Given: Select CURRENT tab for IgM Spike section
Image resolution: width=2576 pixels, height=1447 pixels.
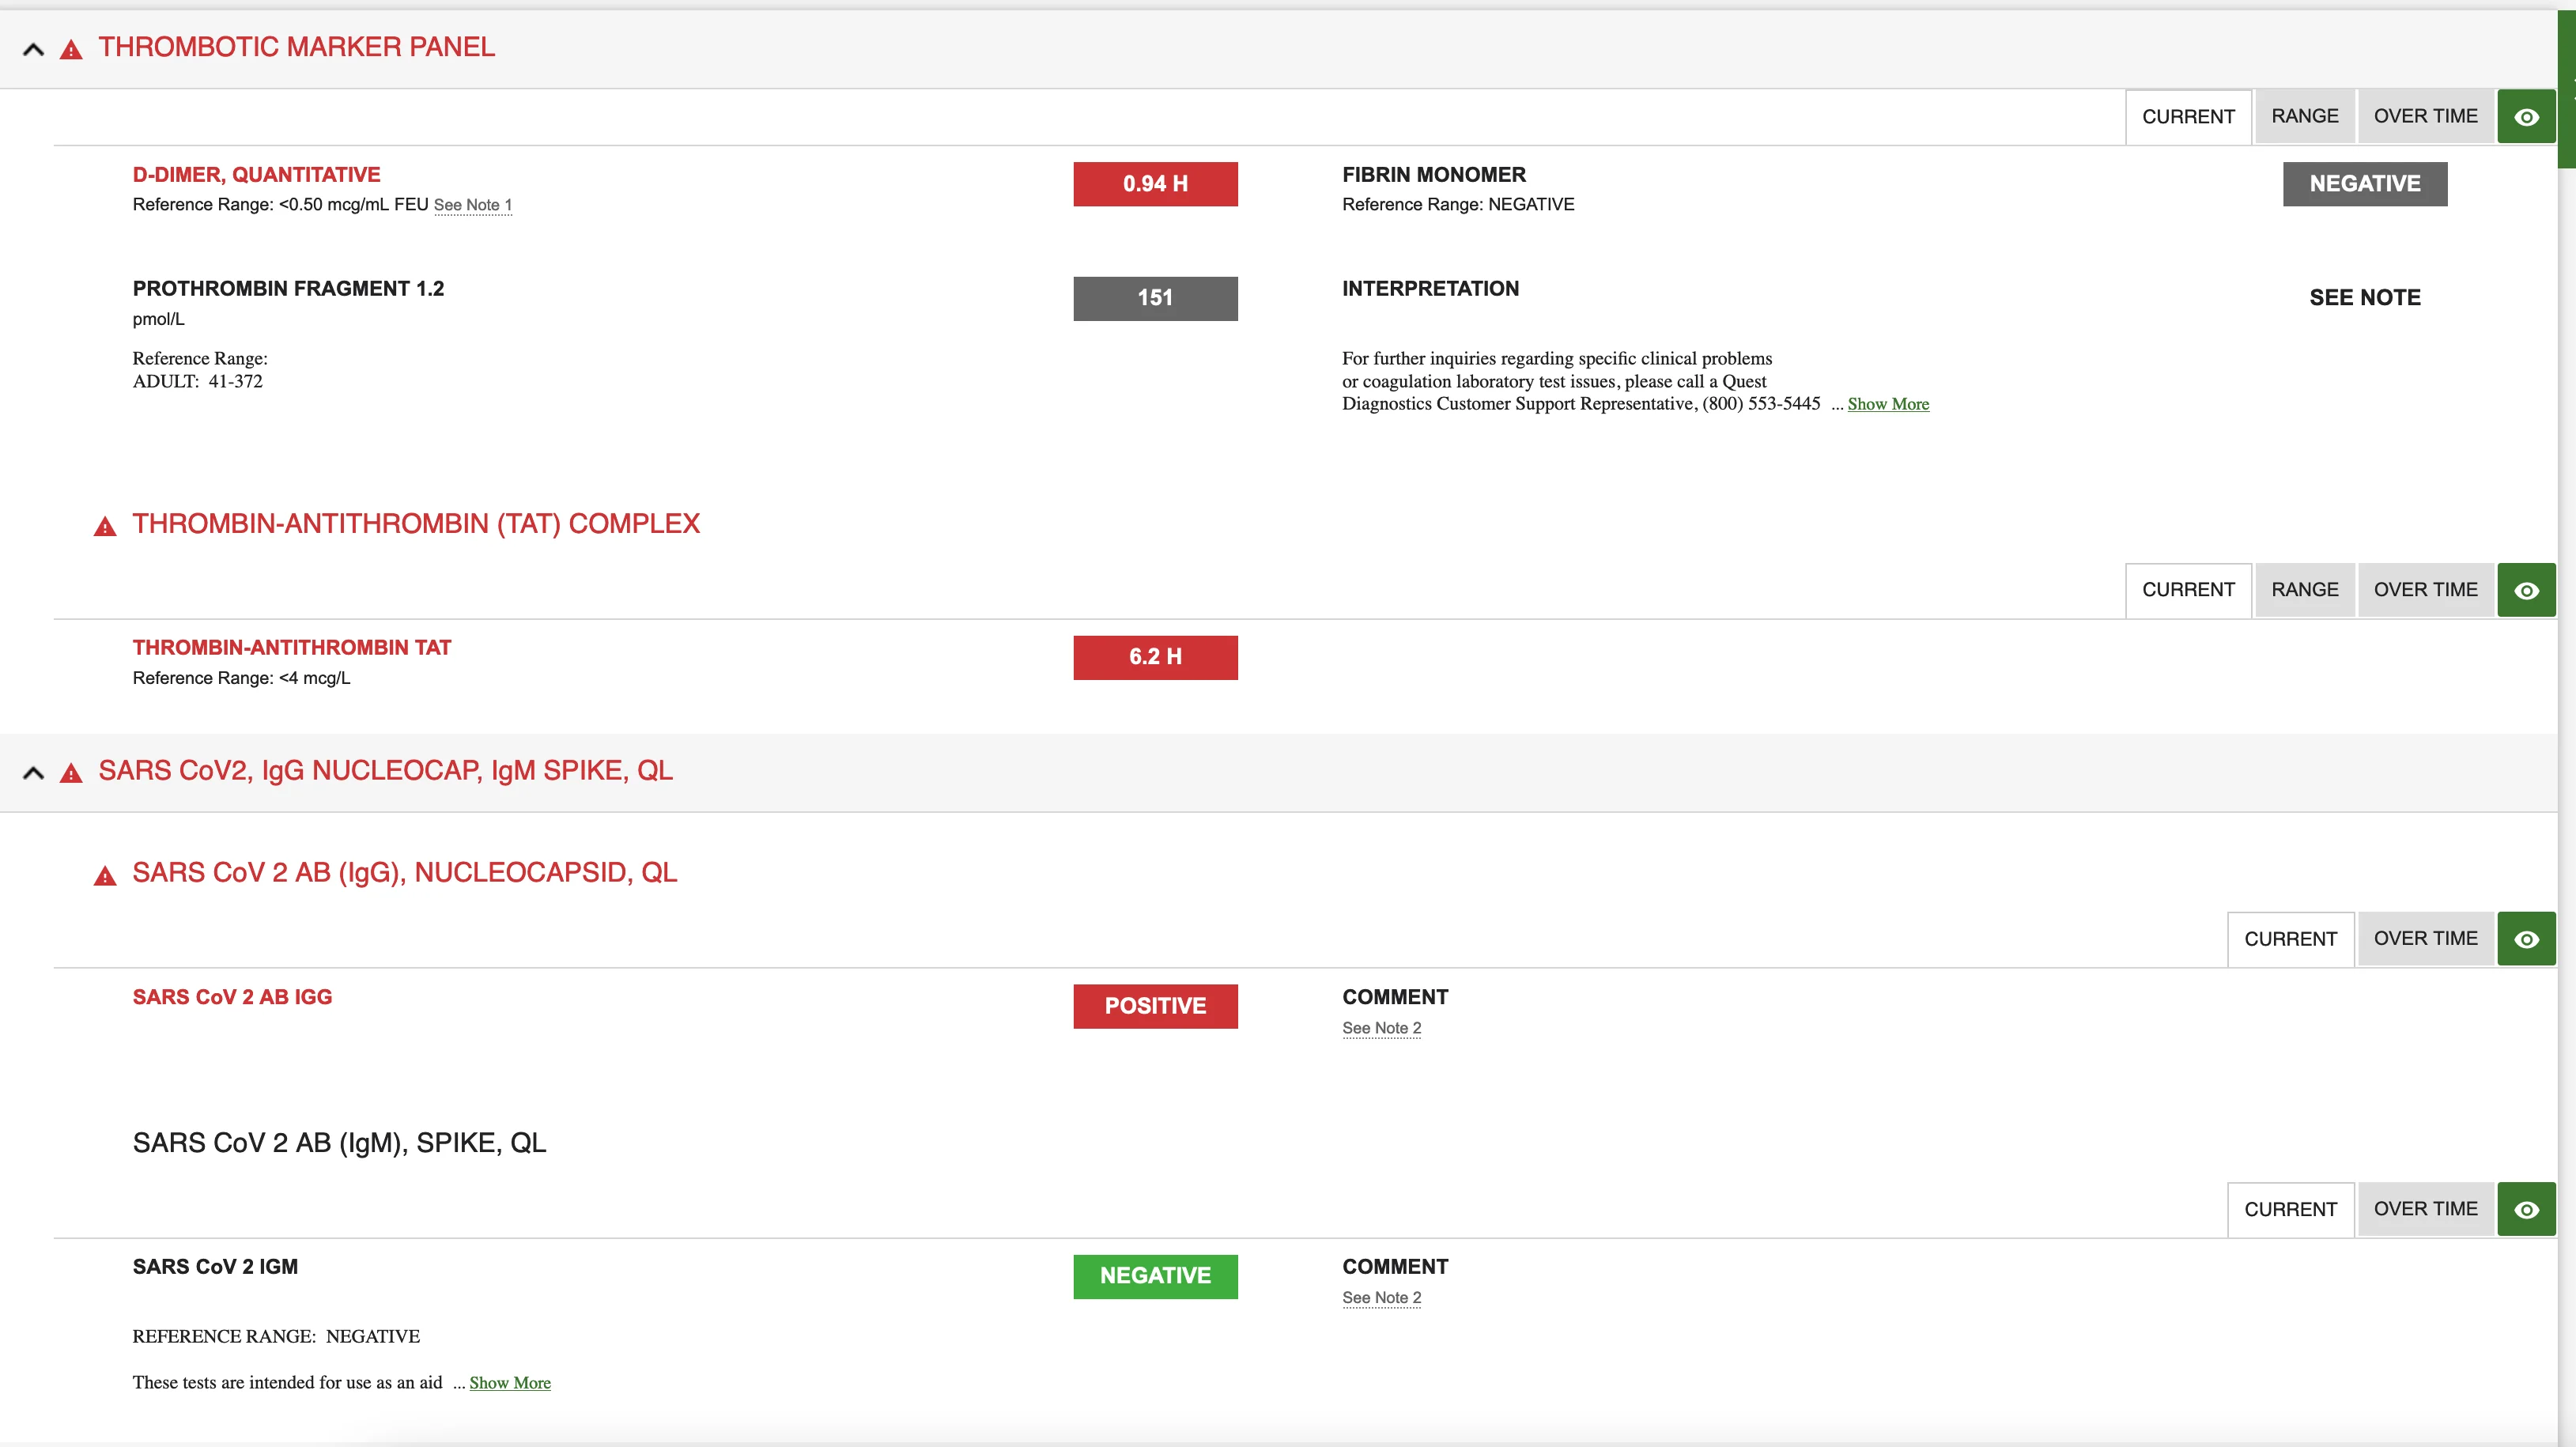Looking at the screenshot, I should 2290,1209.
